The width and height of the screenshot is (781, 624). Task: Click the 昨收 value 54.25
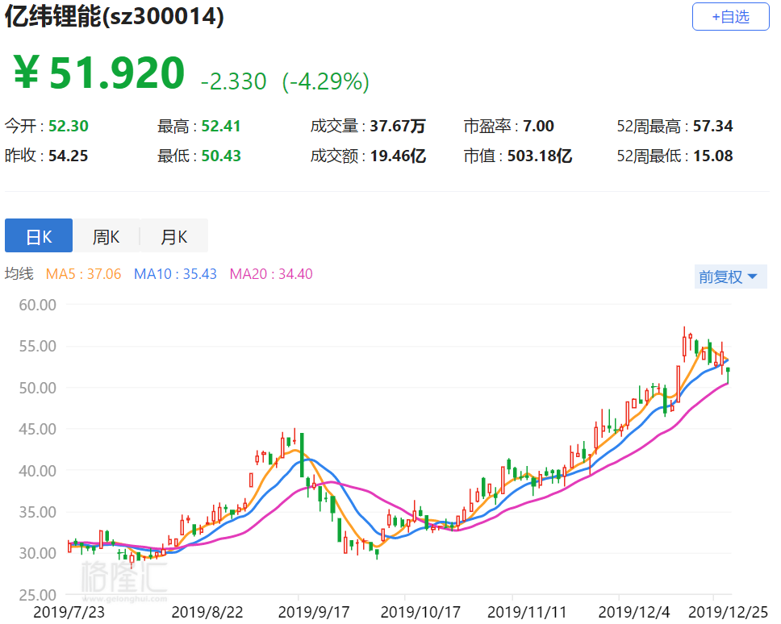[x=69, y=156]
